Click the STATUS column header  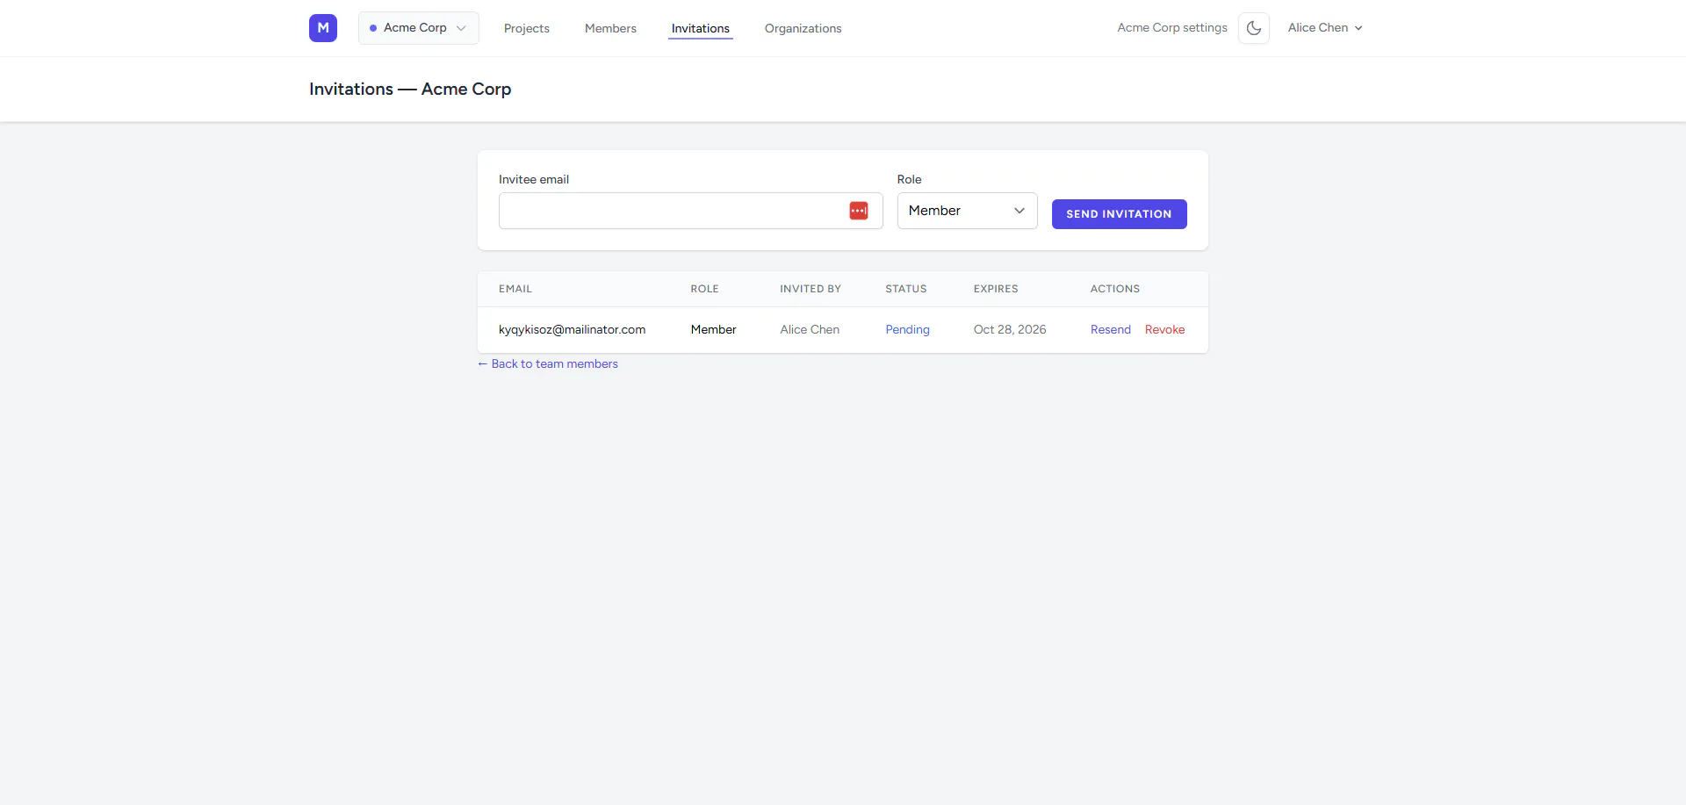tap(906, 289)
